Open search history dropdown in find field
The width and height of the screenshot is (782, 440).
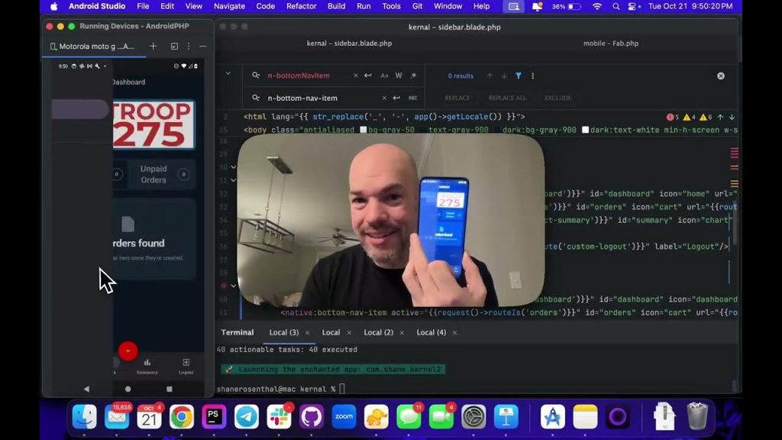[x=256, y=76]
